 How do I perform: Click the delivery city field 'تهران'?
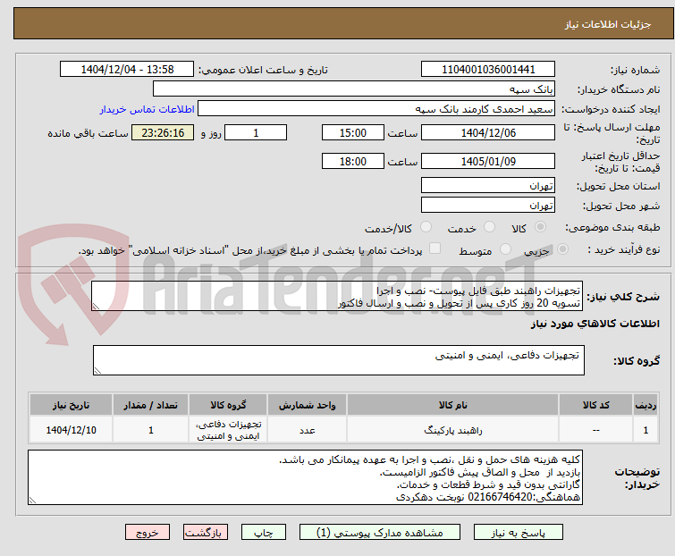488,206
